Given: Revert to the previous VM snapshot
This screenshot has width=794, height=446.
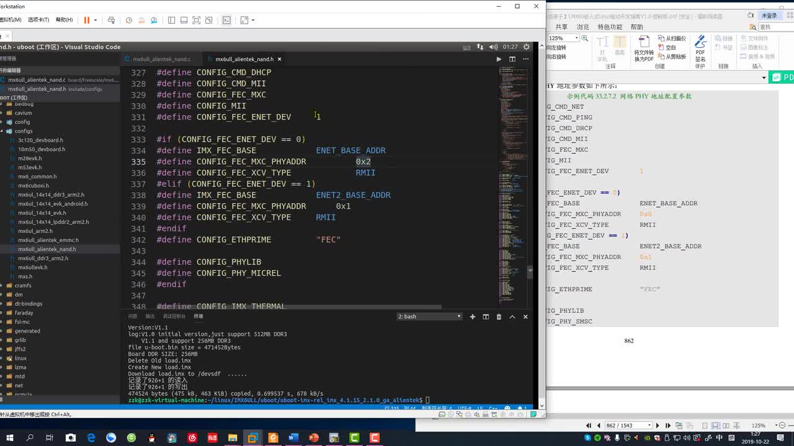Looking at the screenshot, I should click(141, 20).
